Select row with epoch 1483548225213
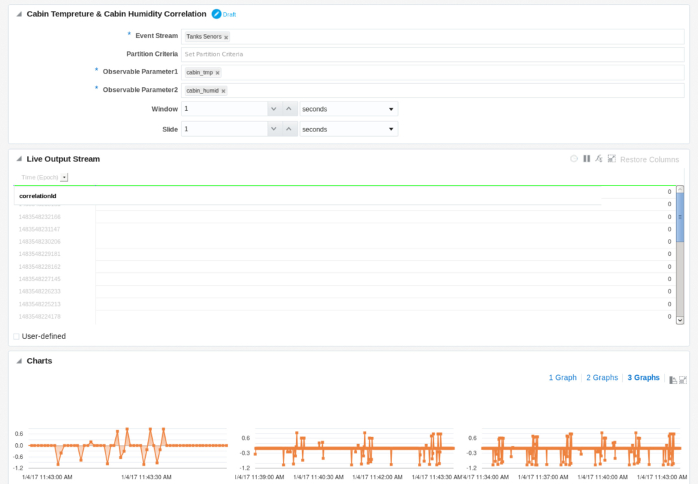Screen dimensions: 698x484 (345, 304)
